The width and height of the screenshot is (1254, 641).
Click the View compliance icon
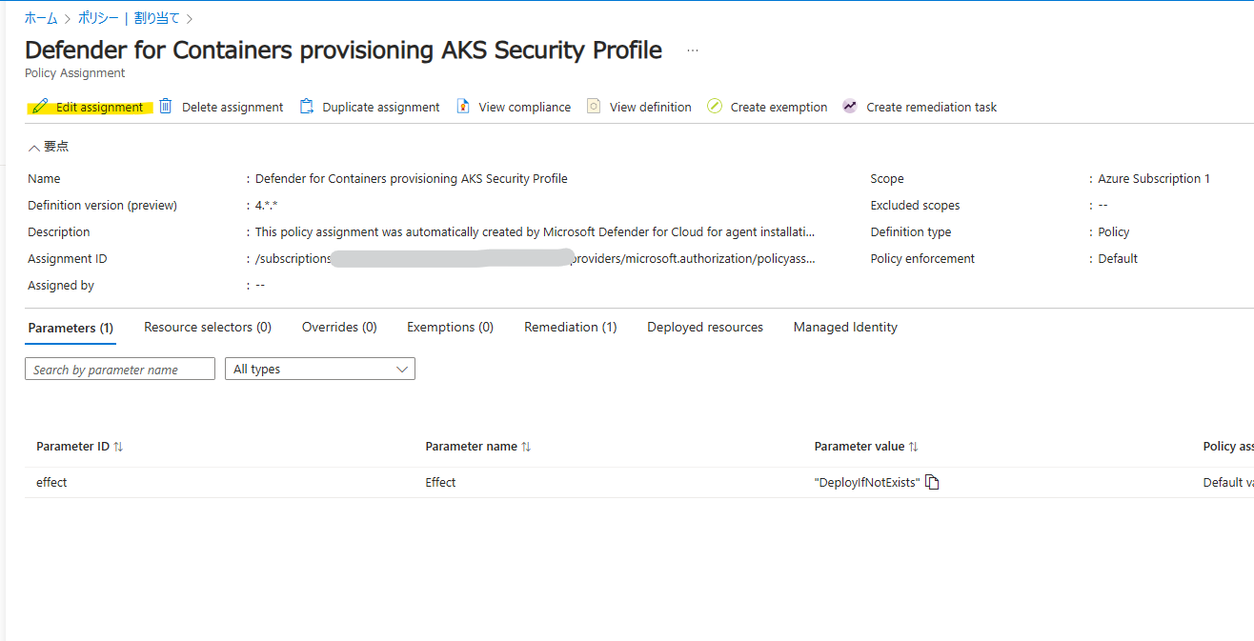pyautogui.click(x=463, y=106)
